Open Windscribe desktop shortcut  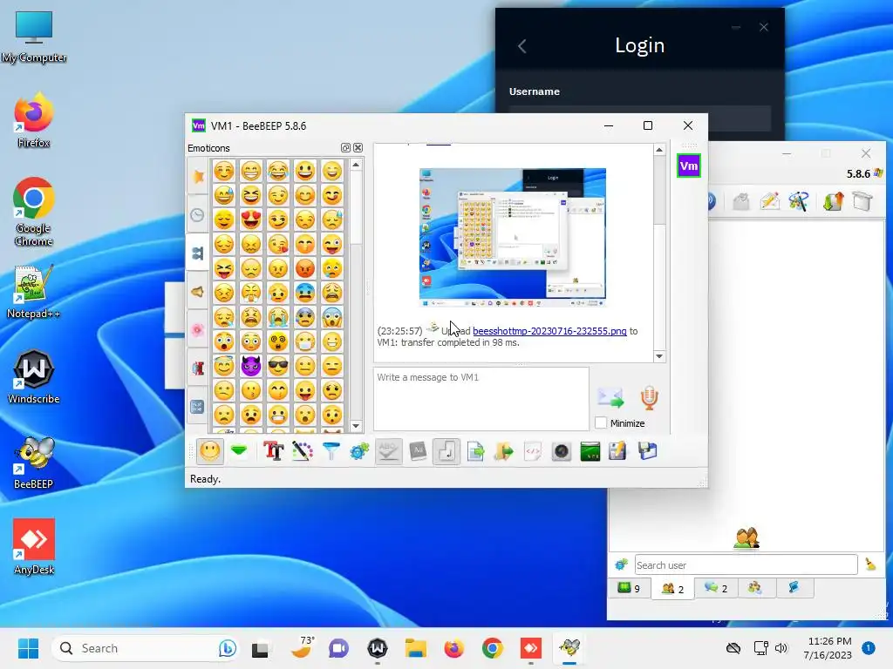(x=34, y=378)
